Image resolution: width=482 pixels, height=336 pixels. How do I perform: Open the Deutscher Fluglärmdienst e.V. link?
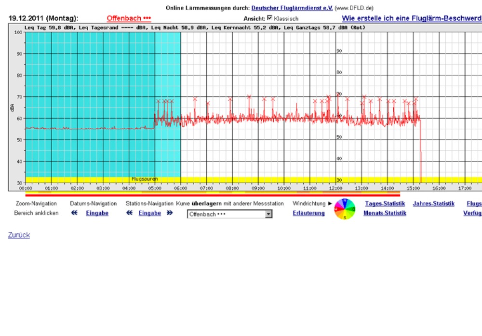click(292, 8)
